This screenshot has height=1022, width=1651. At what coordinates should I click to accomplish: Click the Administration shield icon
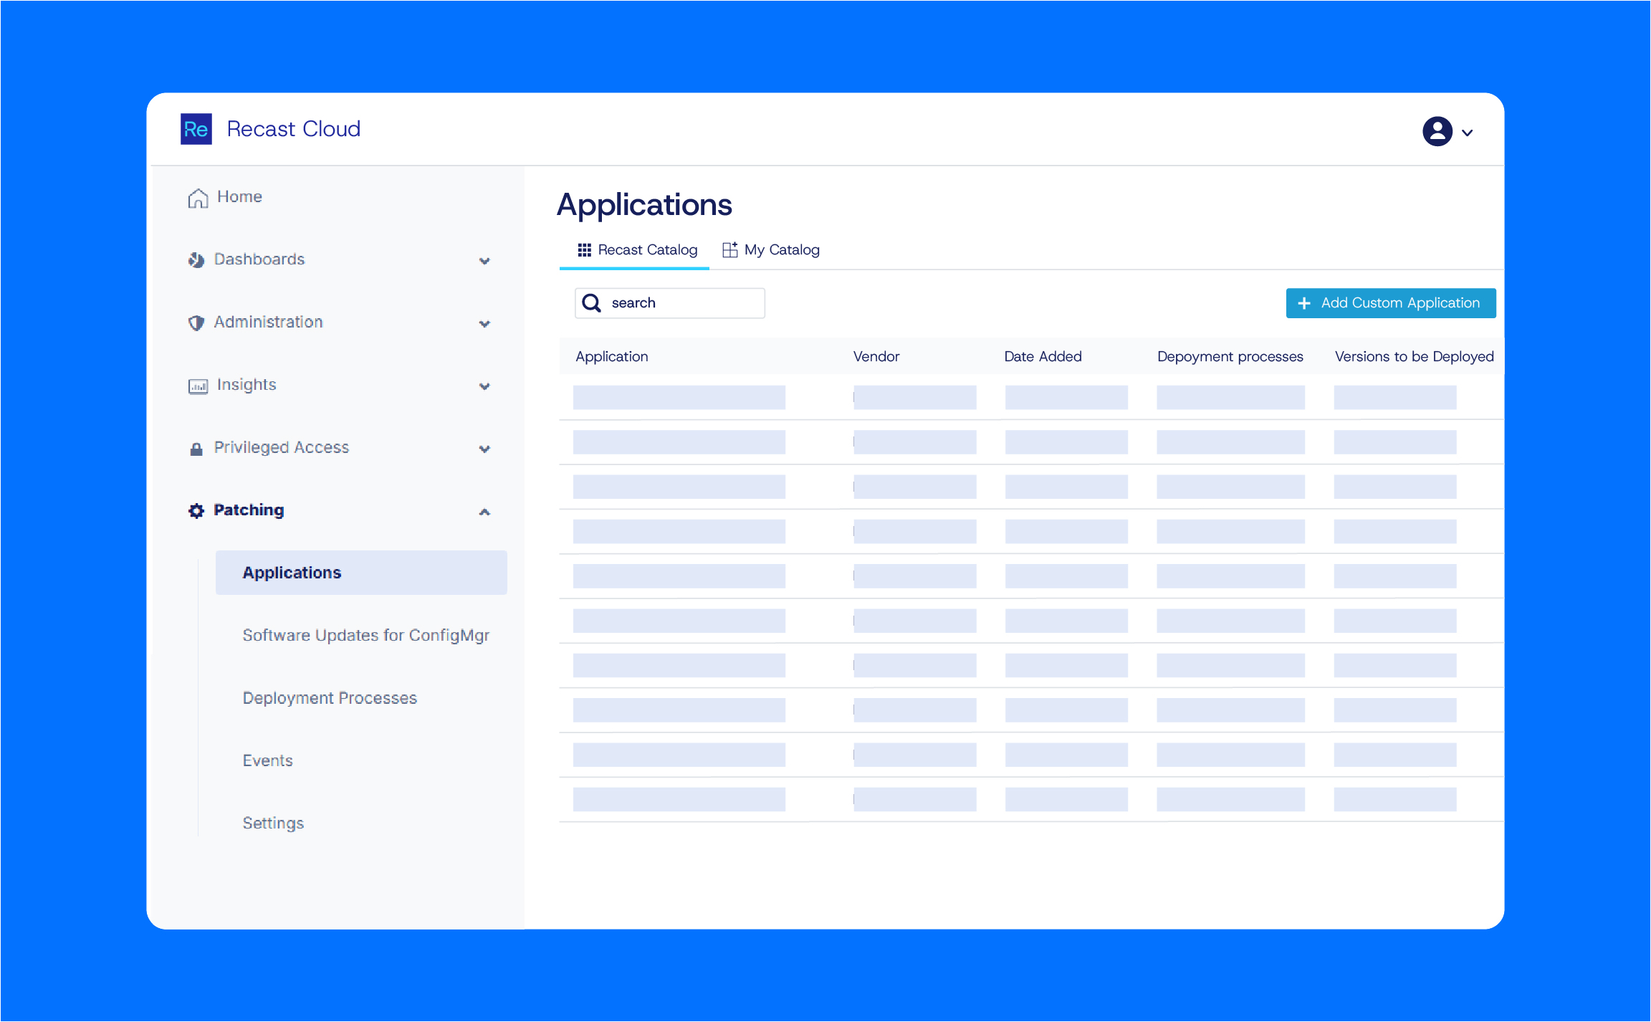196,323
